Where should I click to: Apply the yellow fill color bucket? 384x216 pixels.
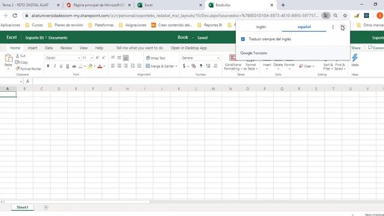(x=91, y=66)
